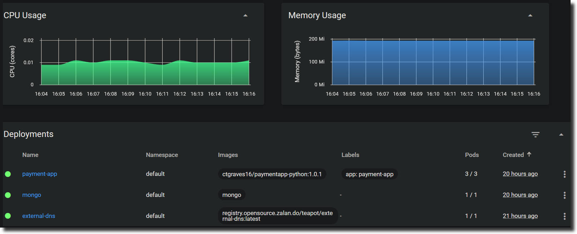Click the default namespace of external-dns

[155, 216]
